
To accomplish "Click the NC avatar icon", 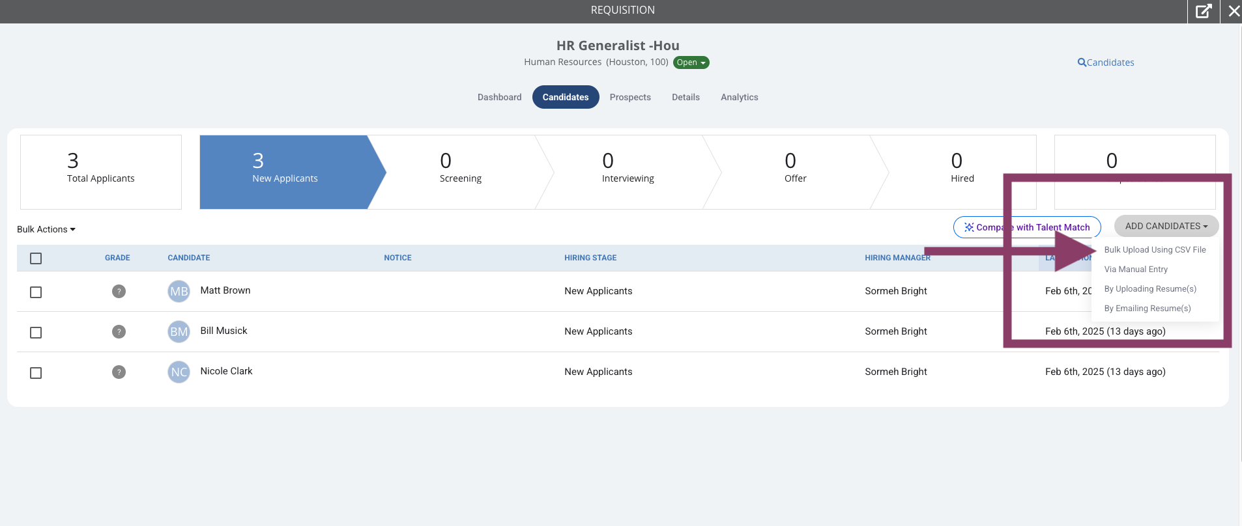I will 179,372.
